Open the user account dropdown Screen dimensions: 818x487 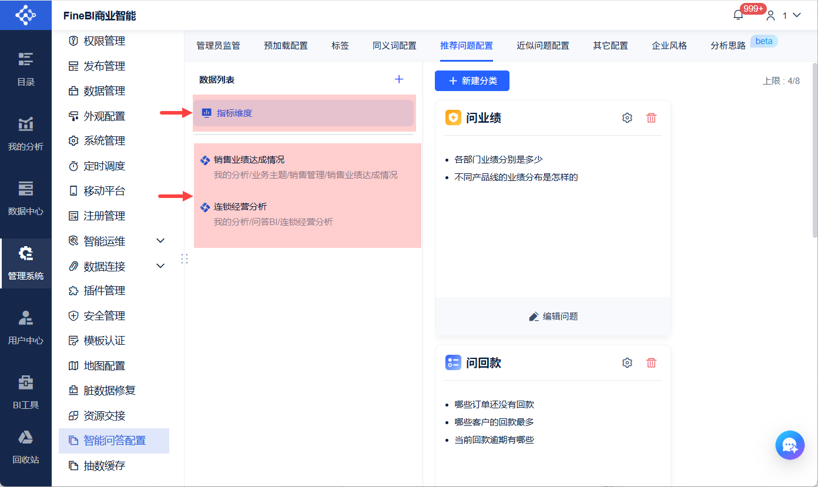click(784, 15)
